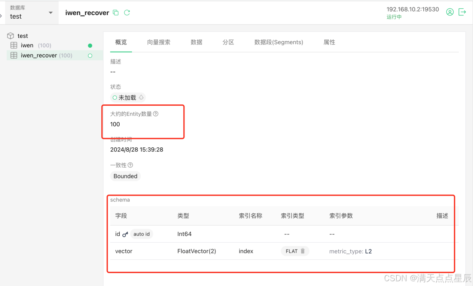
Task: Open the database selector dropdown showing test
Action: point(31,13)
